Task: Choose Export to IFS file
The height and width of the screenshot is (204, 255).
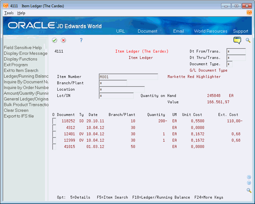Action: [x=19, y=116]
